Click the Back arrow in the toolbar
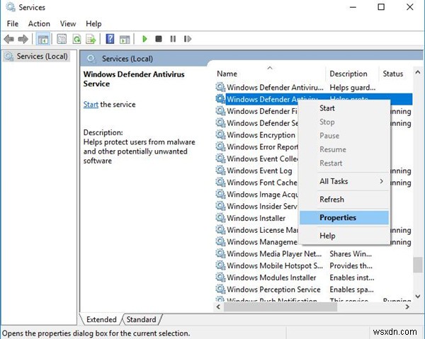 coord(10,39)
